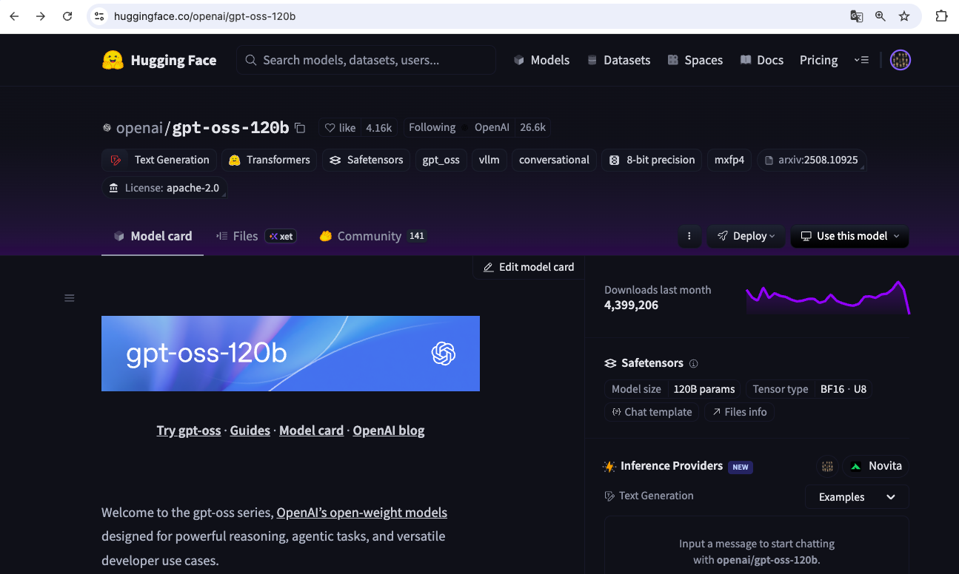The image size is (959, 574).
Task: Click the OpenAI logo on the banner
Action: tap(444, 354)
